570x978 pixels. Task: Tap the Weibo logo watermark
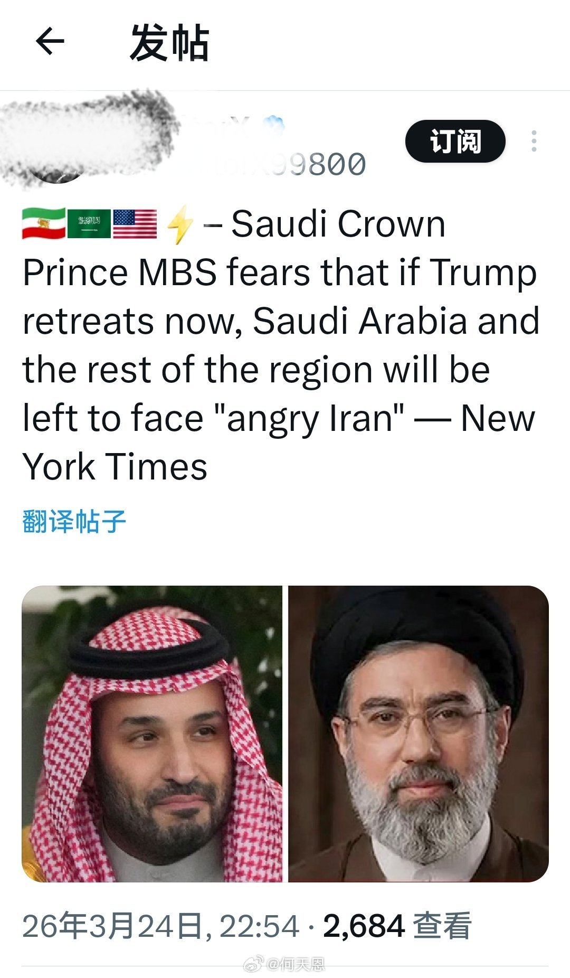click(253, 965)
